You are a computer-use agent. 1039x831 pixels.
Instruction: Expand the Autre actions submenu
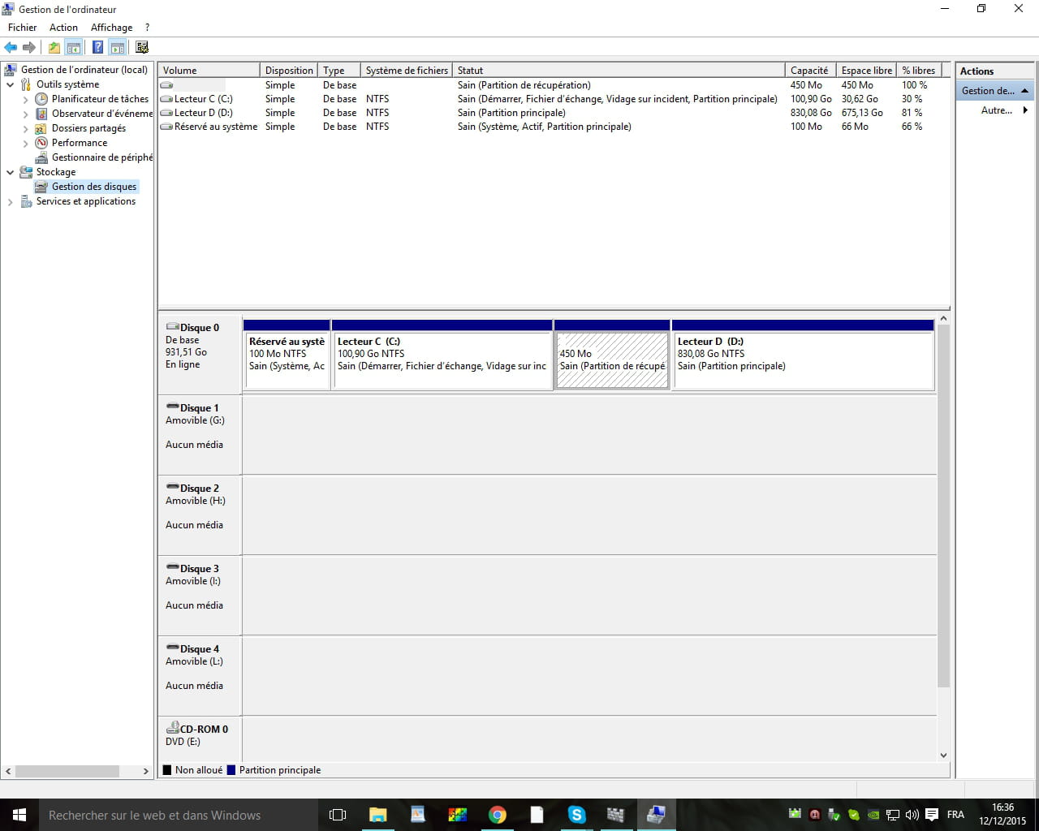(1003, 110)
